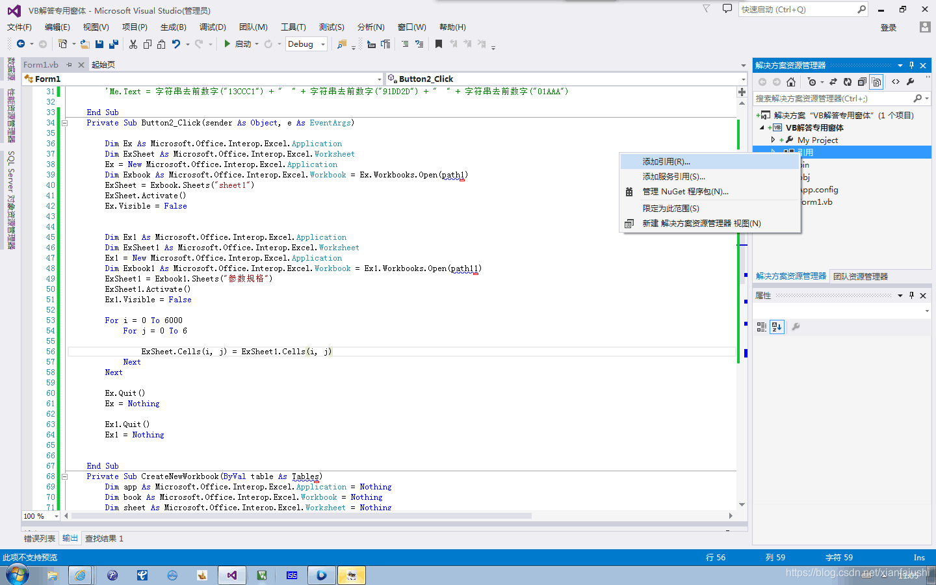Choose 新建 解决方案资源管理器 视图(N)

point(710,223)
